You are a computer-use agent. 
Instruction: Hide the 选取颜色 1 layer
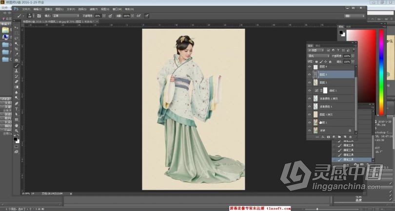tap(310, 106)
